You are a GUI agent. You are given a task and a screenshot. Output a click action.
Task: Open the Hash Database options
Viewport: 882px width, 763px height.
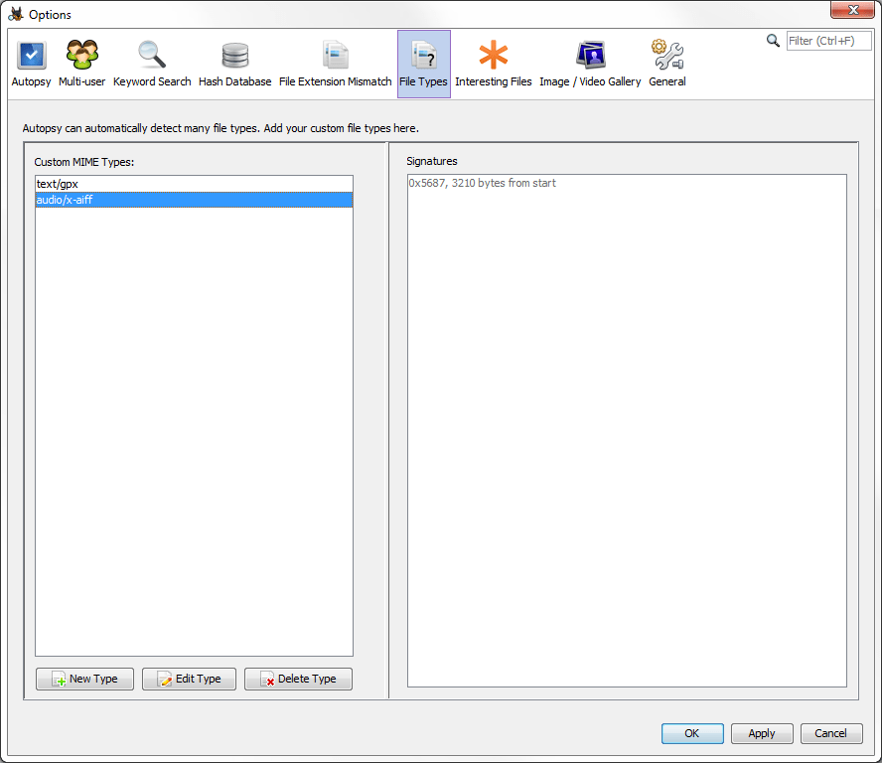[x=235, y=64]
